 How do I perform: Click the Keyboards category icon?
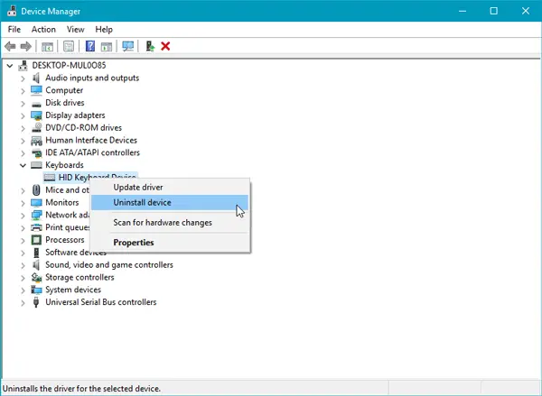(36, 165)
